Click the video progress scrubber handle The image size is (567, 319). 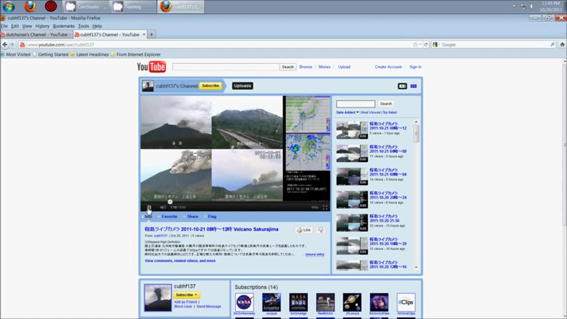(x=170, y=202)
